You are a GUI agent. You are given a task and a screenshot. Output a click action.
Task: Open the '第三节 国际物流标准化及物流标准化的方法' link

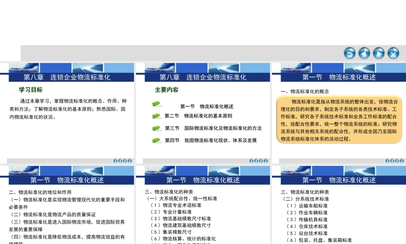214,129
